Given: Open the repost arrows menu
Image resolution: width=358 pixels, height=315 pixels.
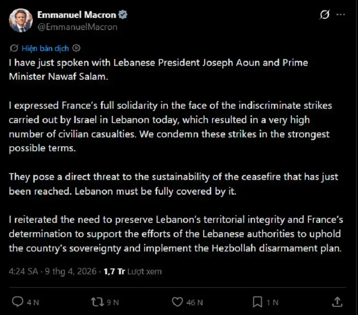Looking at the screenshot, I should pos(97,302).
